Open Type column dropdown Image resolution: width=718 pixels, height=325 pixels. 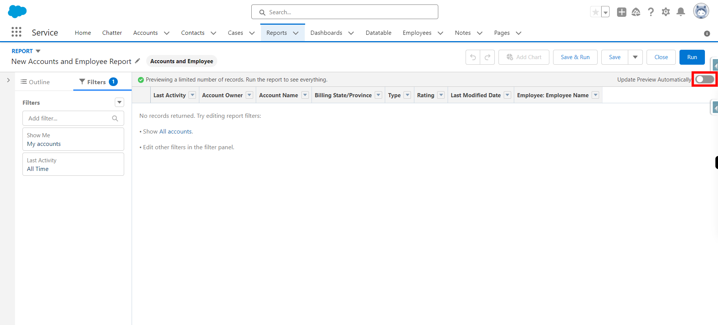[x=408, y=95]
